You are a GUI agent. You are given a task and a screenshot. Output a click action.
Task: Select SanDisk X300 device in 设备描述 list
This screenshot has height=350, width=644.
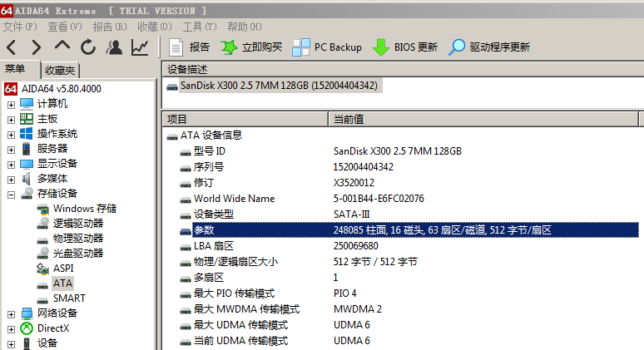coord(279,86)
